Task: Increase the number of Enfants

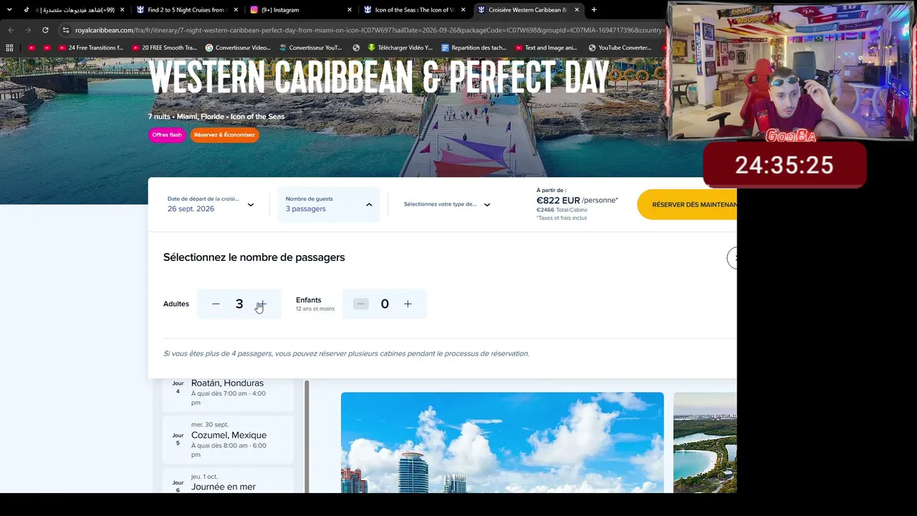Action: pos(408,304)
